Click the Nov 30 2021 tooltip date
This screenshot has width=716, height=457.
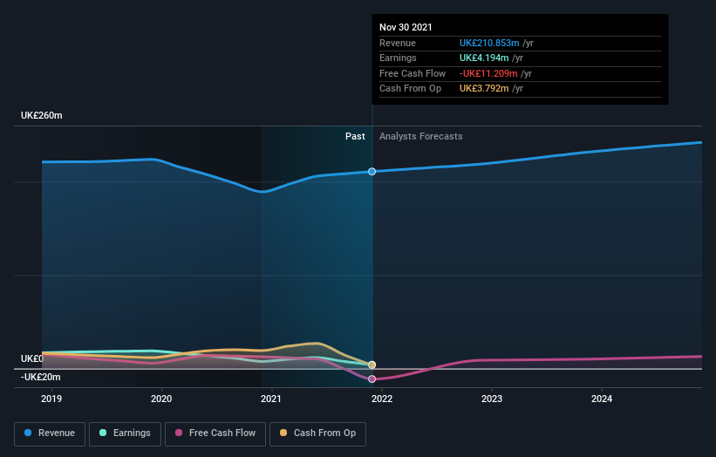pyautogui.click(x=406, y=27)
